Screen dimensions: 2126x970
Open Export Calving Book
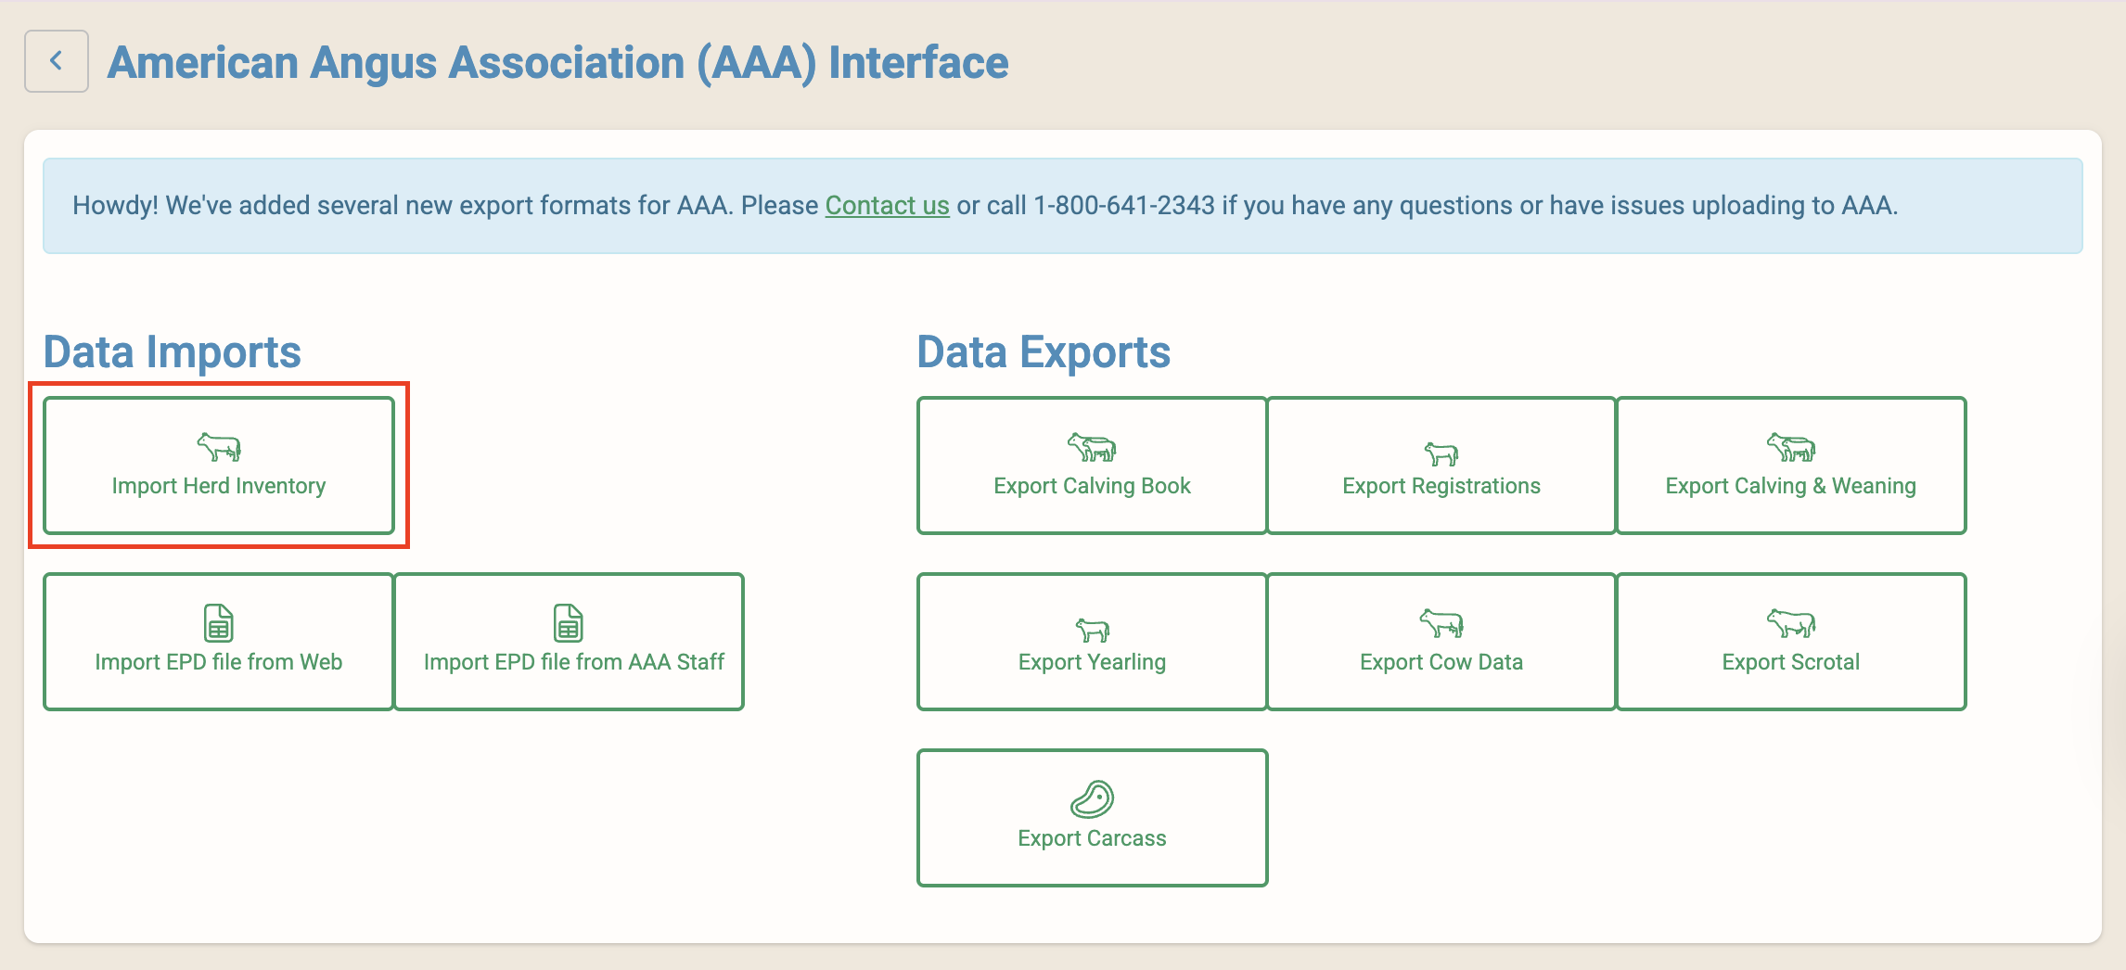1092,466
